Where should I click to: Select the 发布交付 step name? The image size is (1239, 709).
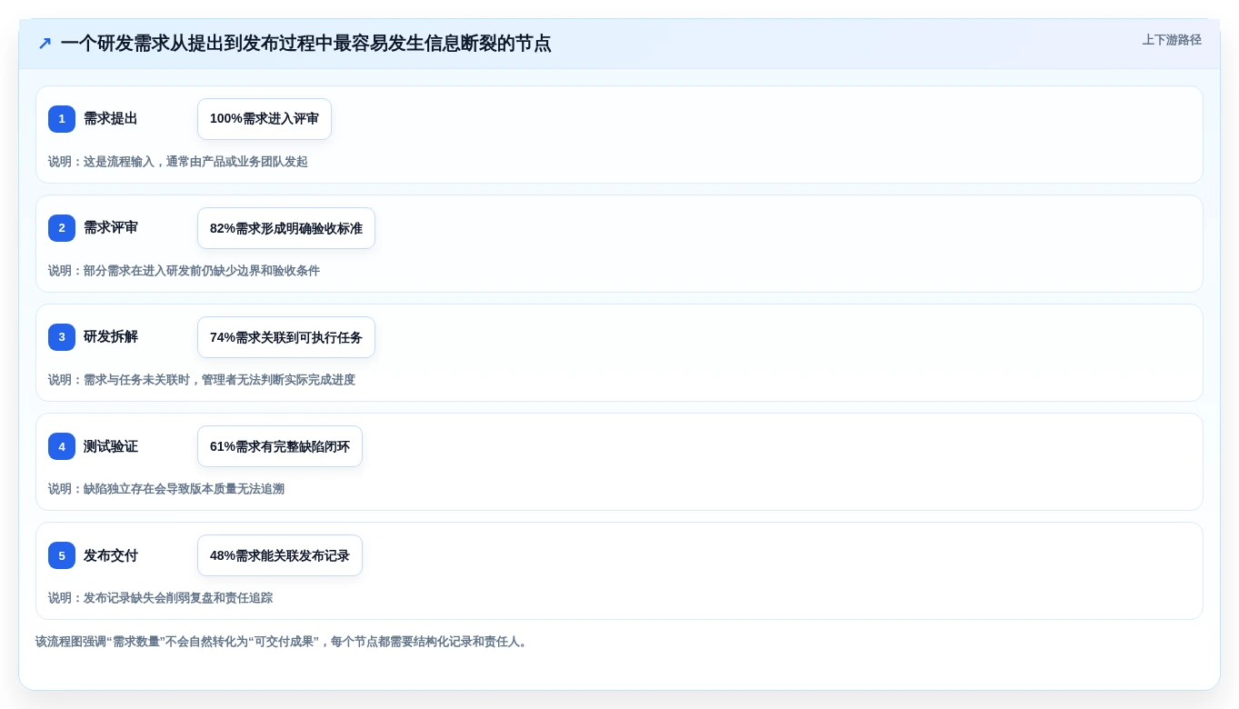111,555
